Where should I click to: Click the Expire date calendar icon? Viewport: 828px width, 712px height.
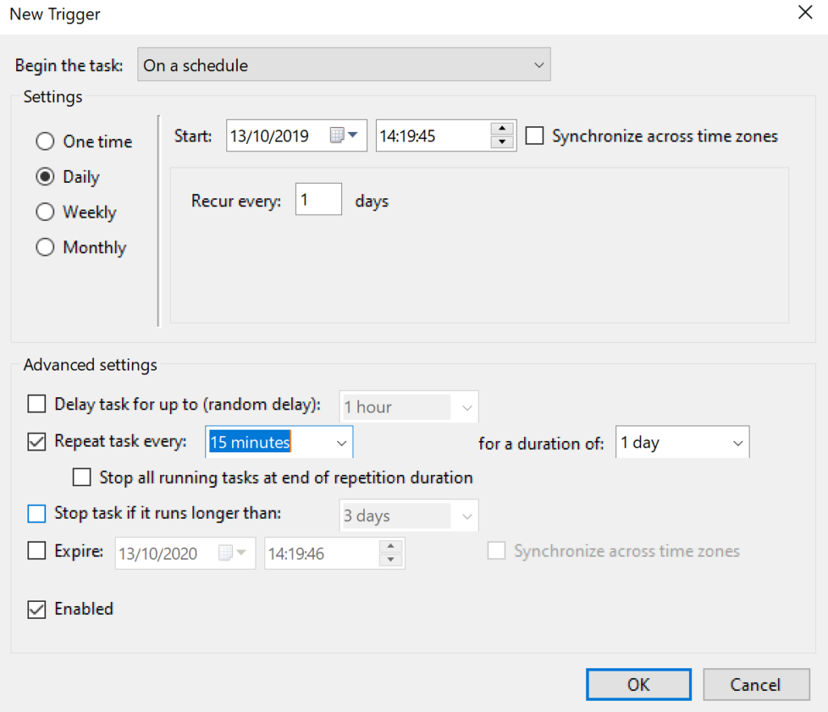tap(237, 553)
